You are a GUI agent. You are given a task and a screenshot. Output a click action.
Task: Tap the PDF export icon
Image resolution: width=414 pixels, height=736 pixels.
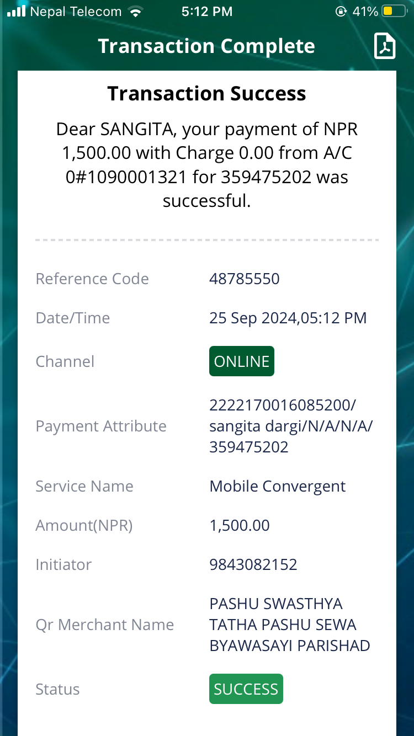385,46
